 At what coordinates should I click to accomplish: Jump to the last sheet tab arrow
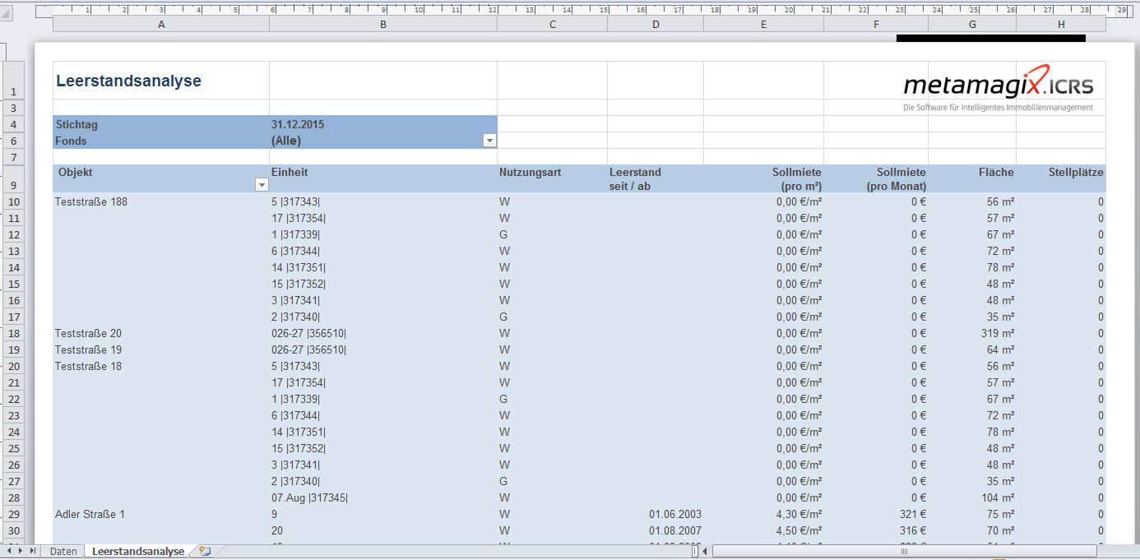click(x=33, y=551)
